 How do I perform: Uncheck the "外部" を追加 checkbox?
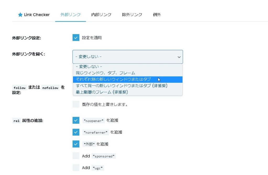coord(76,144)
